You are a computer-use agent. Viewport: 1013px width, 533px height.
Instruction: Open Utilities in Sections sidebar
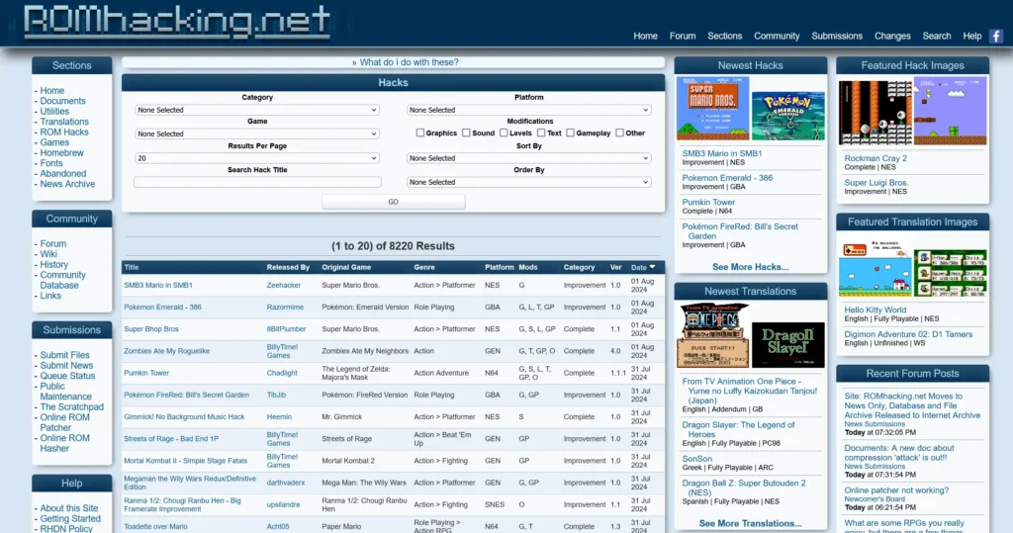coord(54,111)
